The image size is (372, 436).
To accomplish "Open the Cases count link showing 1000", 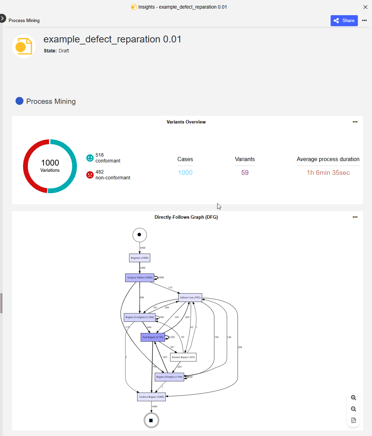I will (185, 172).
